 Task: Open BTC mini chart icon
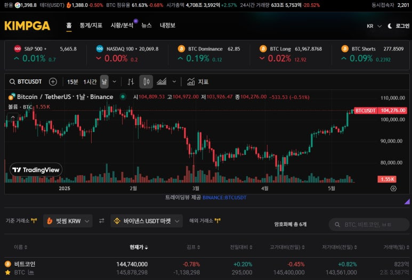[x=31, y=273]
